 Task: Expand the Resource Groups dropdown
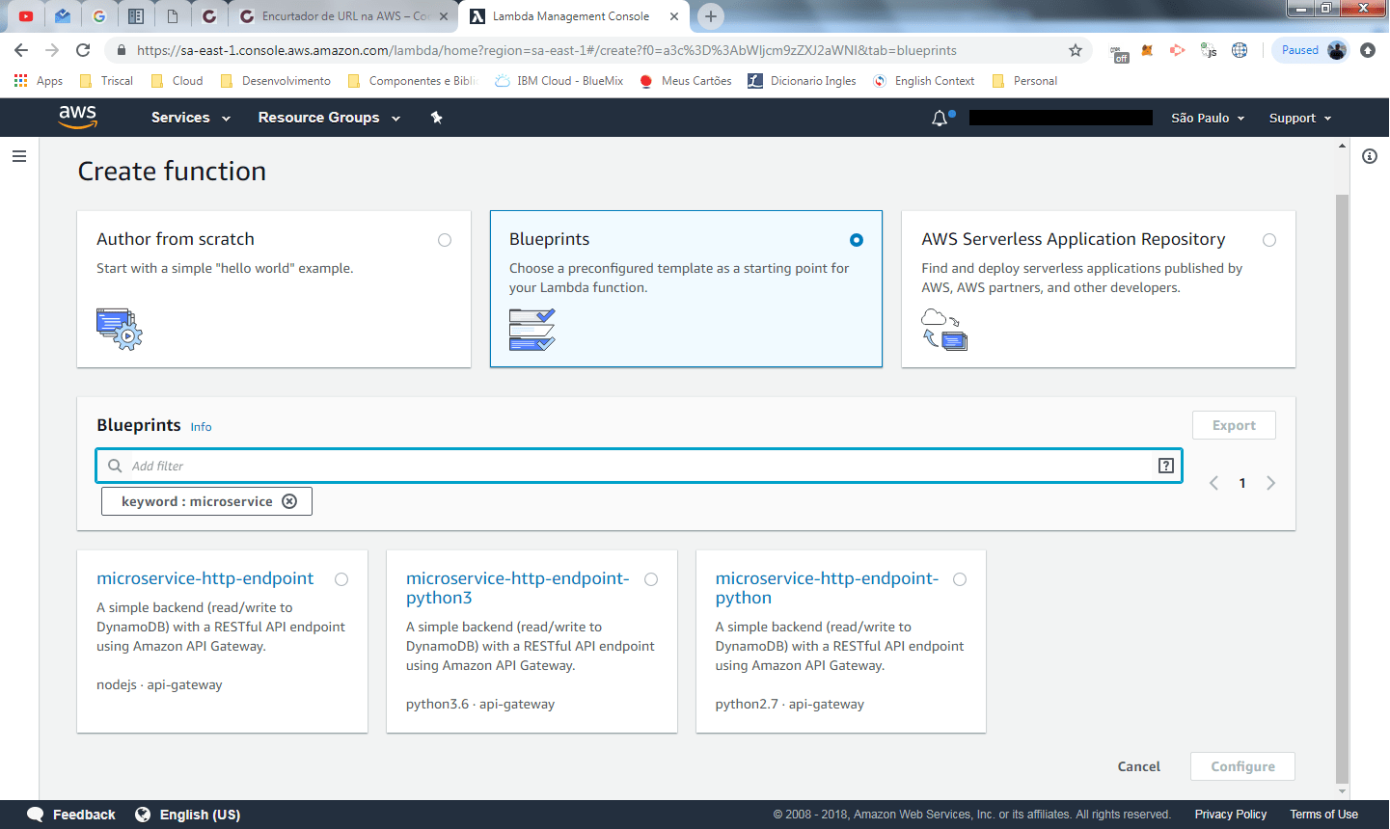point(329,118)
